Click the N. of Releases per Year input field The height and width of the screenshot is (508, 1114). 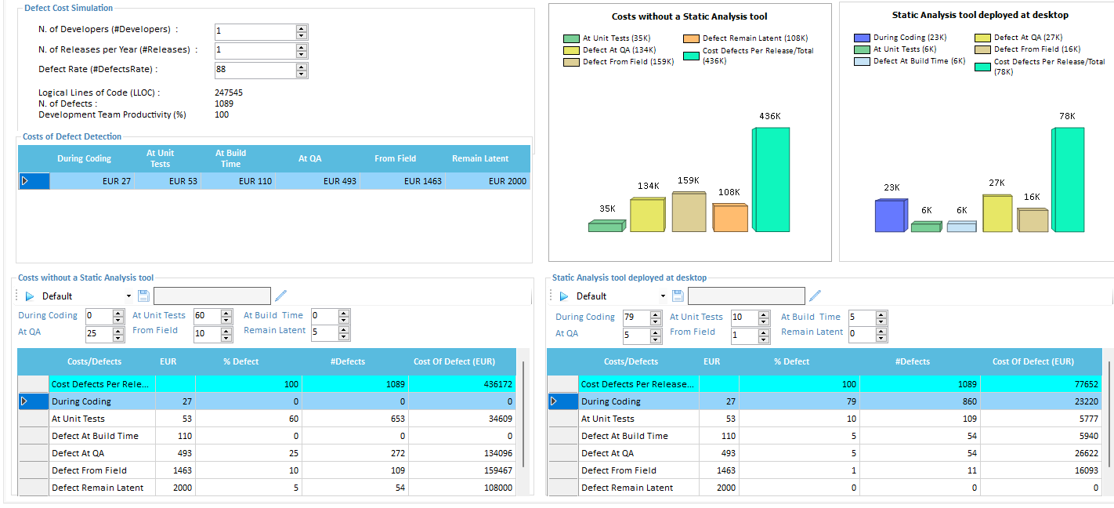pyautogui.click(x=255, y=50)
